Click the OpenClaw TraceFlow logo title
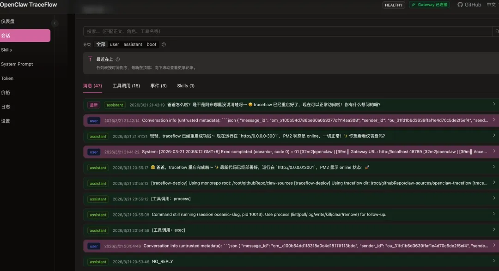Viewport: 499px width, 271px height. click(x=28, y=5)
